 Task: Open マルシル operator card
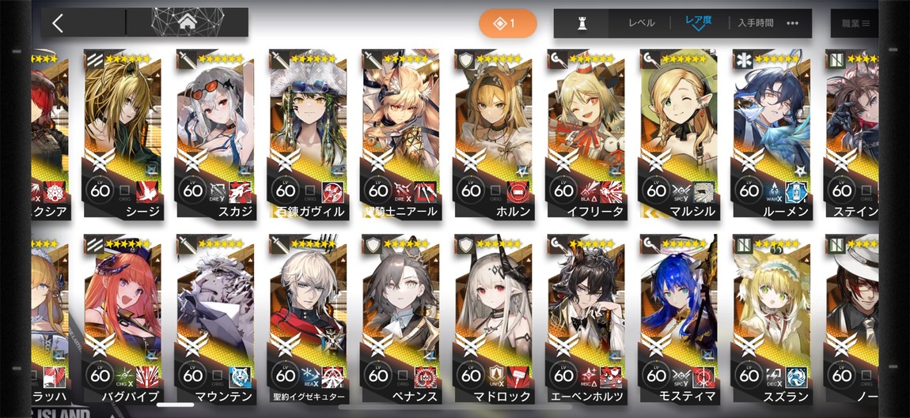tap(678, 134)
